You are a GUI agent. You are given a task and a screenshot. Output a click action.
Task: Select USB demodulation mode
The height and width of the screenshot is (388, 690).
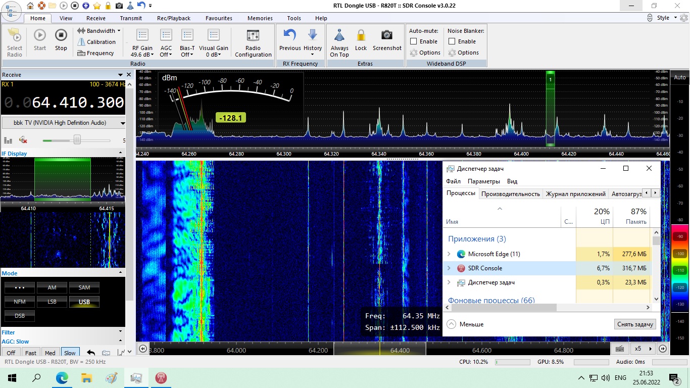coord(84,302)
